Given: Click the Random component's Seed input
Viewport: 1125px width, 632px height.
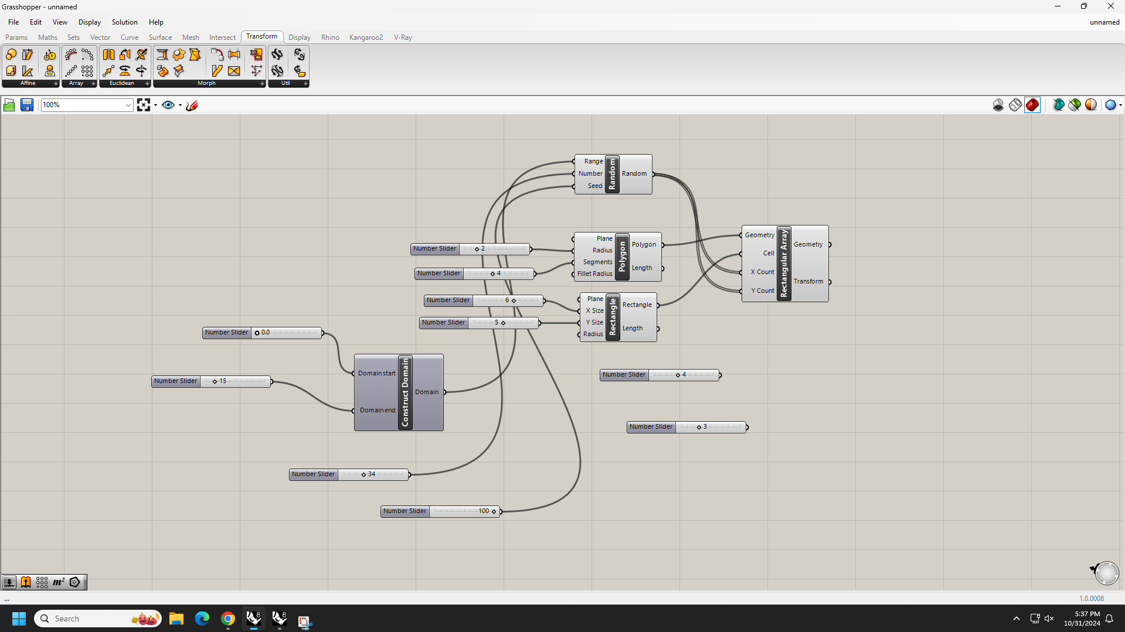Looking at the screenshot, I should 594,186.
